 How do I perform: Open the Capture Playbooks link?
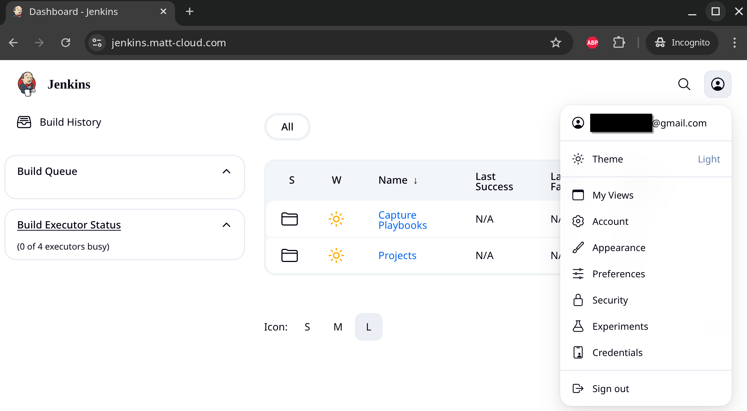pyautogui.click(x=402, y=220)
